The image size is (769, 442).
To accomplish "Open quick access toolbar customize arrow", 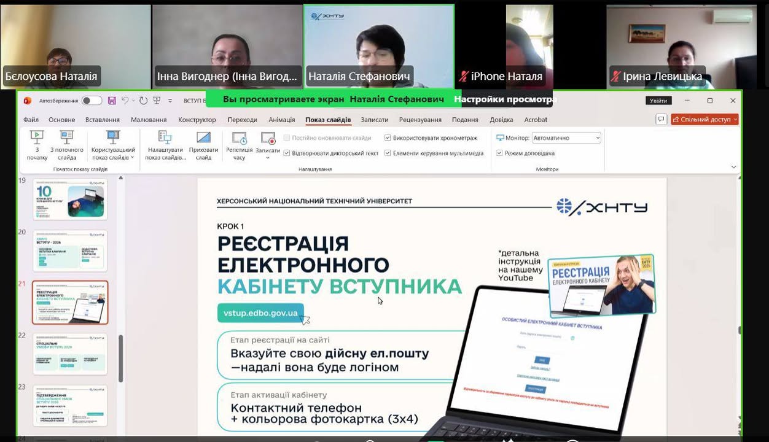I will click(170, 101).
